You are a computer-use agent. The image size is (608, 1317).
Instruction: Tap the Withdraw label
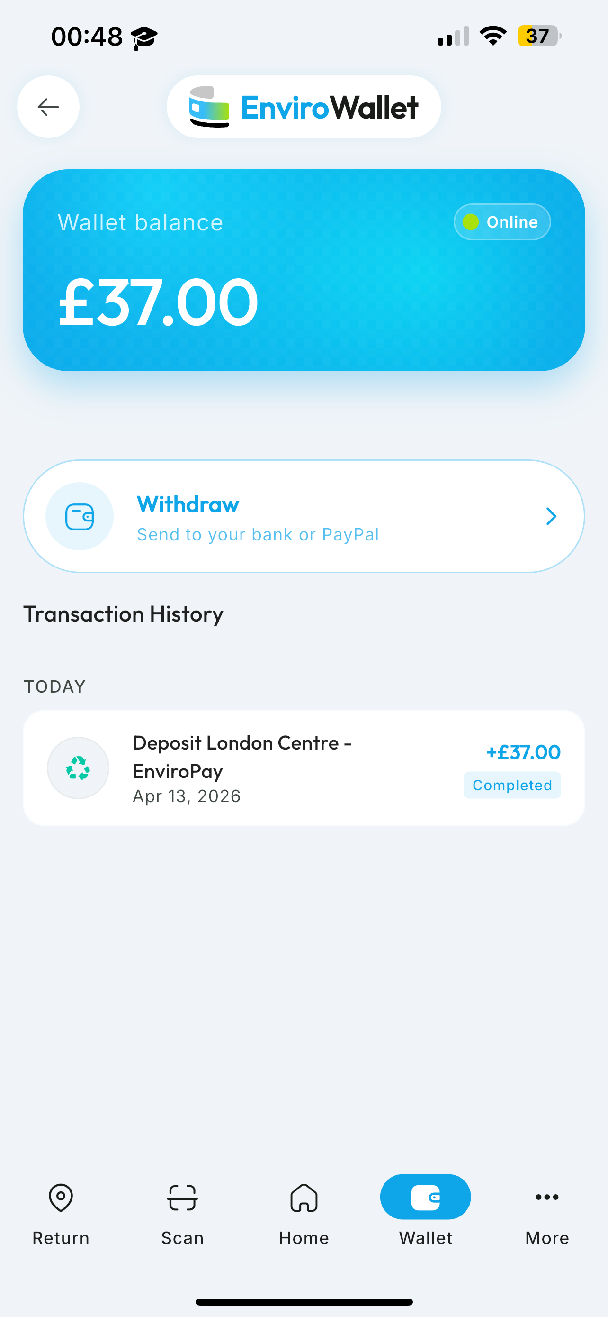click(188, 504)
